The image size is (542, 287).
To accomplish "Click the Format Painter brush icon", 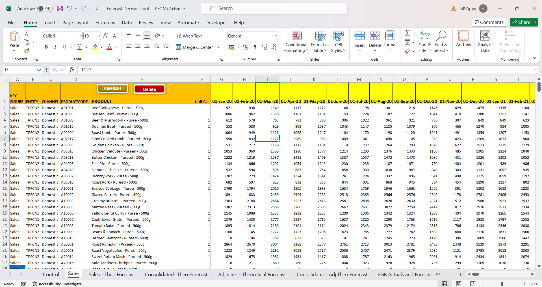I will 27,51.
